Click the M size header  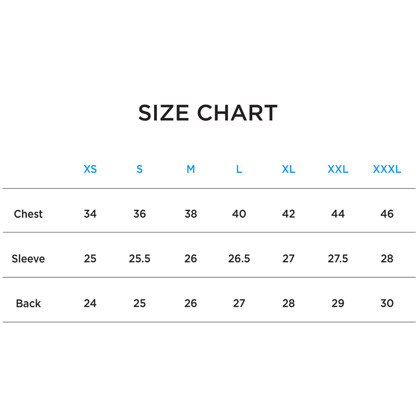[x=191, y=169]
